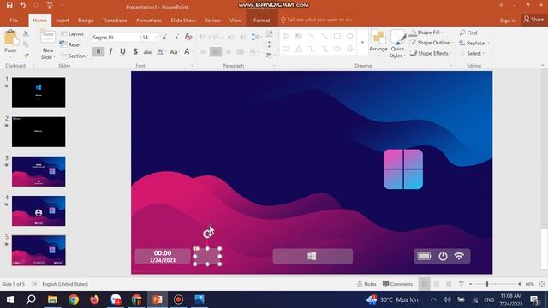Increase font size with the larger A
This screenshot has width=548, height=308.
coord(164,37)
